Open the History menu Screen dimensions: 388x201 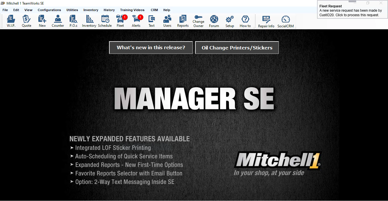click(x=109, y=10)
